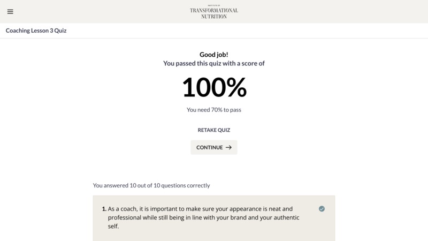Click the word NUTRITION in the logo
This screenshot has width=428, height=241.
[x=214, y=17]
